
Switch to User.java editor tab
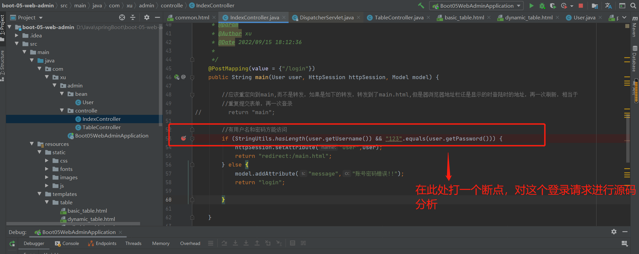(584, 17)
